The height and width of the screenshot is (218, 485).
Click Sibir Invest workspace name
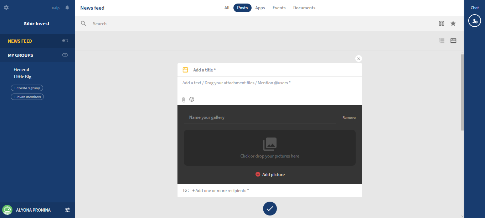coord(37,23)
